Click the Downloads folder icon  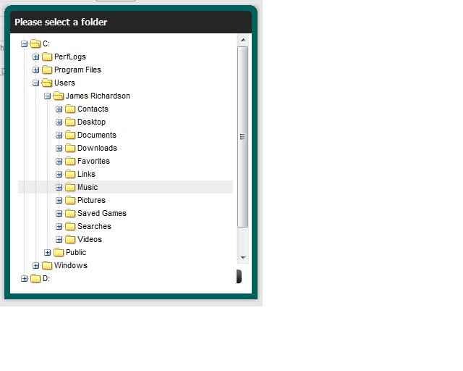(70, 148)
